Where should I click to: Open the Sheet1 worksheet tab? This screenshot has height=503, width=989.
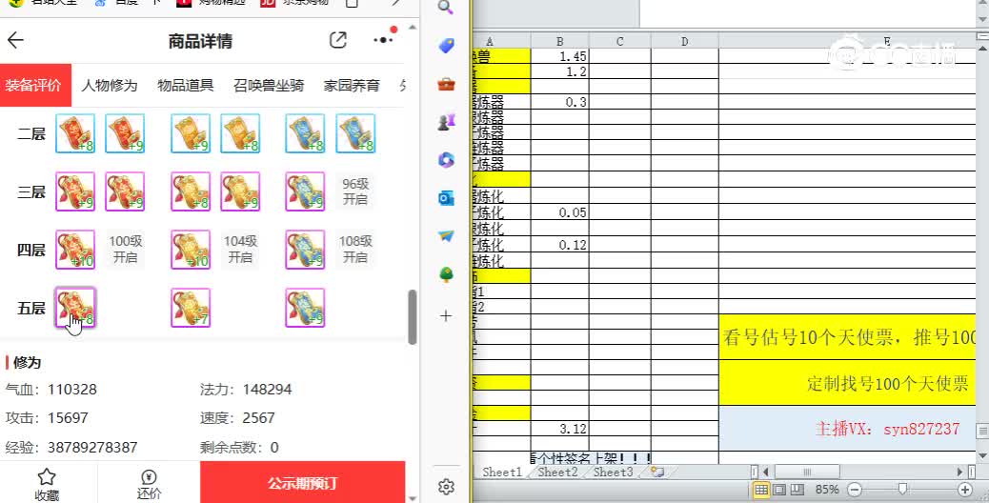(502, 472)
